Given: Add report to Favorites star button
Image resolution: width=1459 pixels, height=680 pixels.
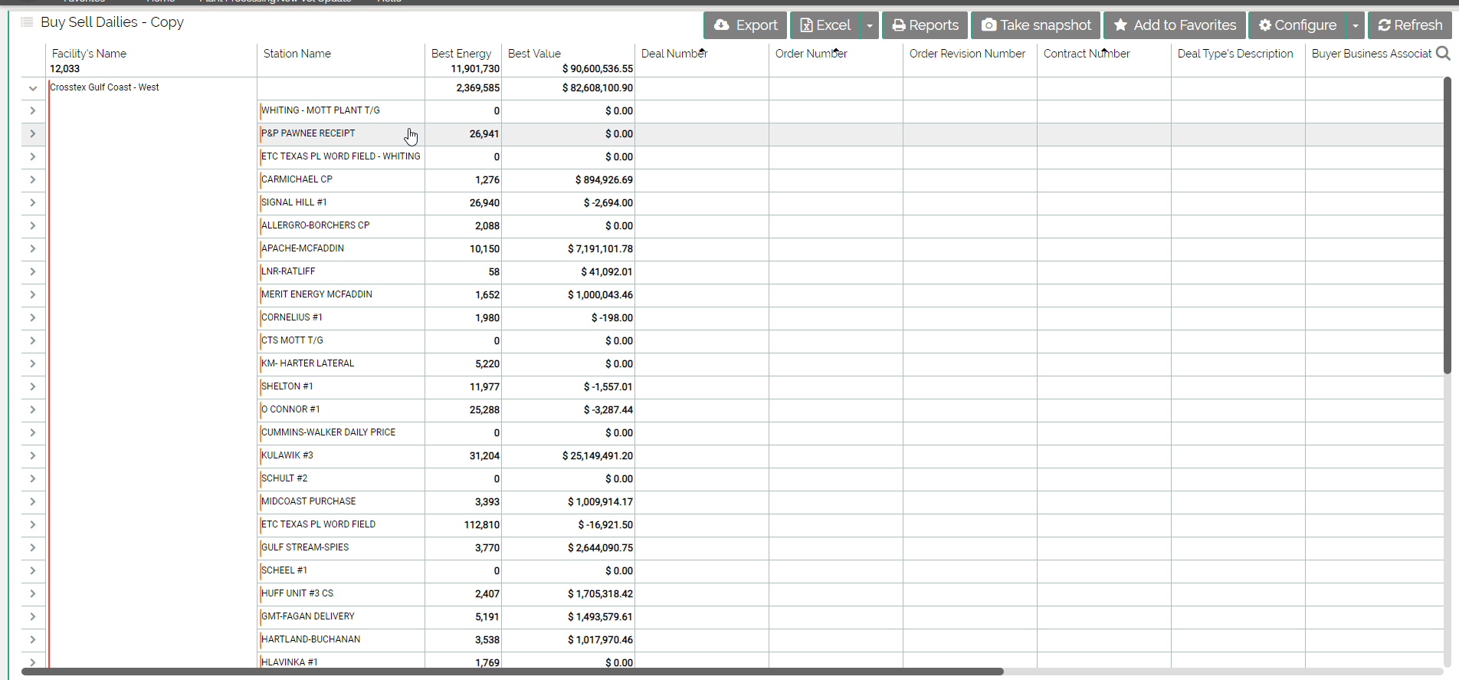Looking at the screenshot, I should (x=1175, y=25).
